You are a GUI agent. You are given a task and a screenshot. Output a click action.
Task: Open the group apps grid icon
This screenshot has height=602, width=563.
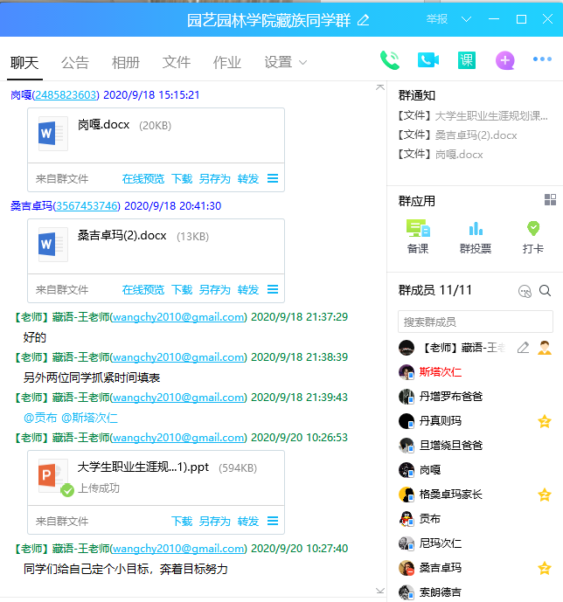[x=550, y=199]
